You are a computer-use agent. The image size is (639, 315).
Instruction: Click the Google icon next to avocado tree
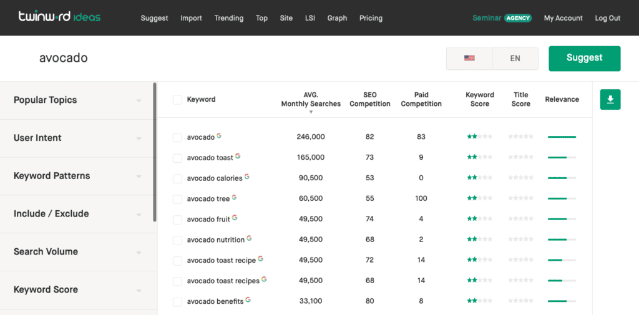pos(235,197)
